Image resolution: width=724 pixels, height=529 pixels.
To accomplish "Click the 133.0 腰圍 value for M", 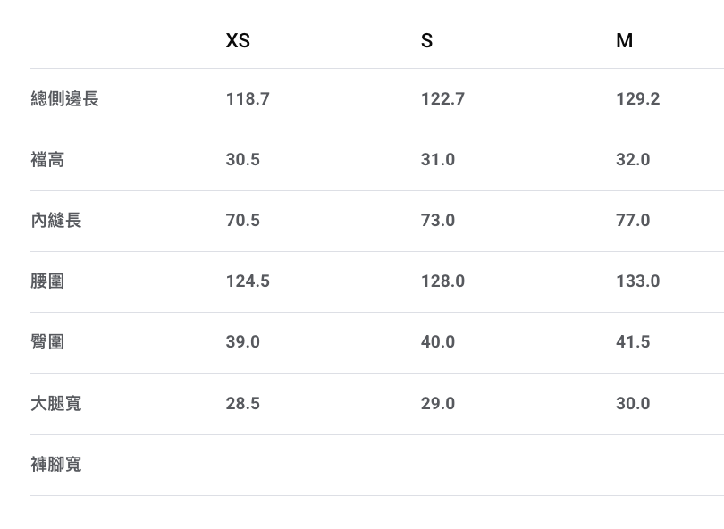I will tap(637, 281).
